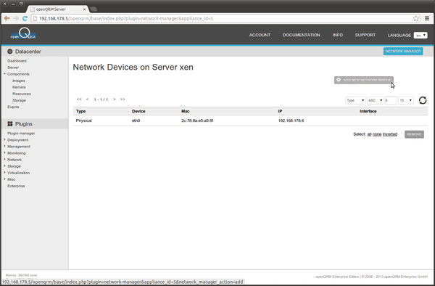Click the IP 192.168.178.6 cell
Image resolution: width=435 pixels, height=286 pixels.
(x=291, y=120)
